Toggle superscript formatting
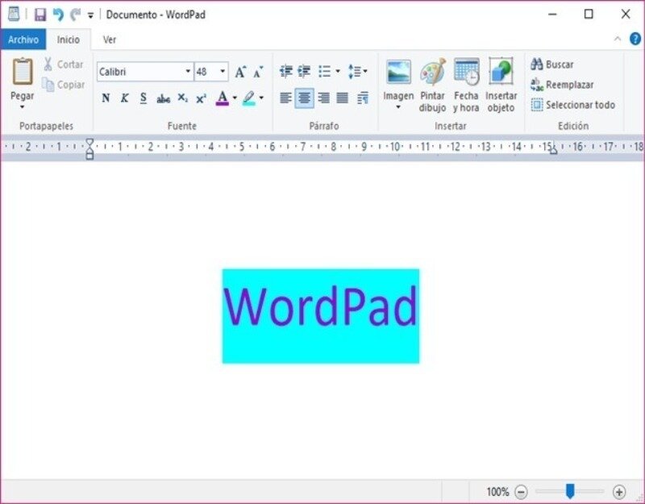 pos(201,98)
